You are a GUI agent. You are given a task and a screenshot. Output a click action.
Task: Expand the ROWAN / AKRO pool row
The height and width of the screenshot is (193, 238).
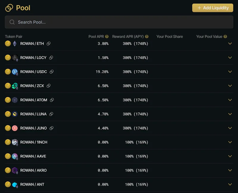(230, 170)
